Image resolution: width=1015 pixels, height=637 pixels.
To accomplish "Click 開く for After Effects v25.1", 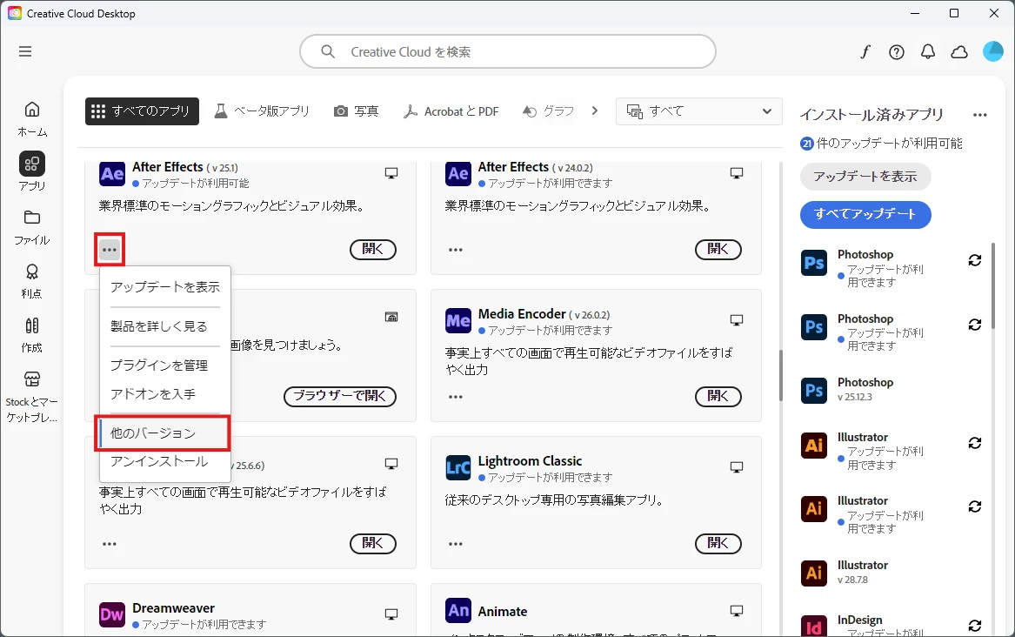I will pyautogui.click(x=373, y=249).
